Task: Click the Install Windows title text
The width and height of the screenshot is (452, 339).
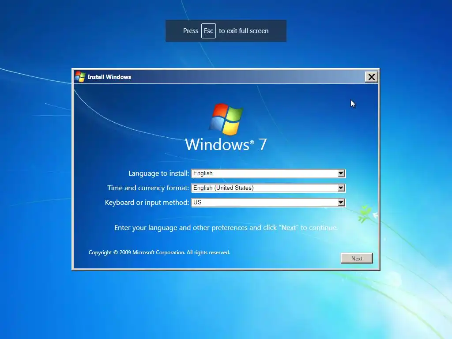Action: click(x=109, y=77)
